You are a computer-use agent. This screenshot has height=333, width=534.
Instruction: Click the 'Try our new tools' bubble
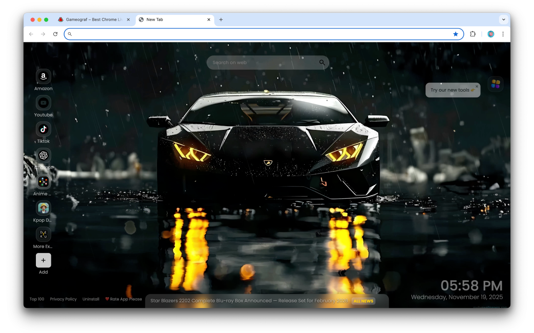coord(453,90)
